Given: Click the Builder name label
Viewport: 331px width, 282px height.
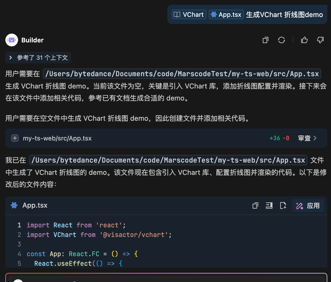Looking at the screenshot, I should coord(32,40).
